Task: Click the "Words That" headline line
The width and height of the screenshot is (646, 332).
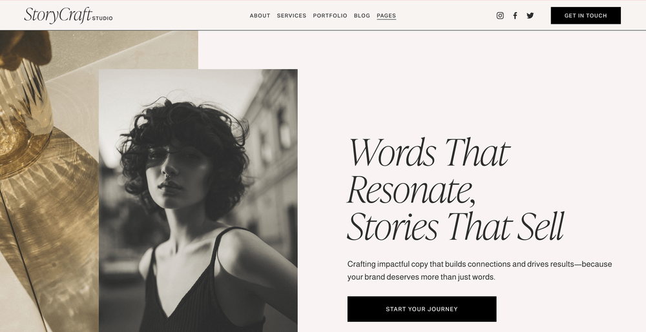Action: [430, 152]
